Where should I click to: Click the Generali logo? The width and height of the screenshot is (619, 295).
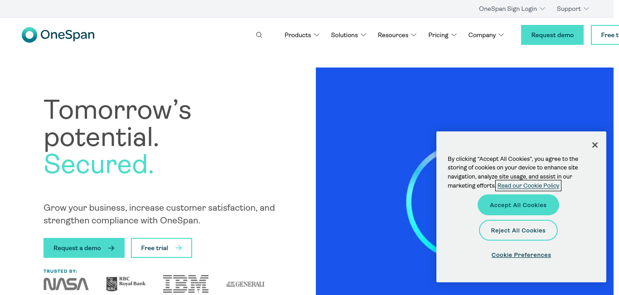[x=245, y=284]
